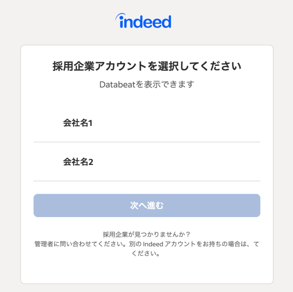293x292 pixels.
Task: Click the 会社名1 label text
Action: click(x=78, y=123)
